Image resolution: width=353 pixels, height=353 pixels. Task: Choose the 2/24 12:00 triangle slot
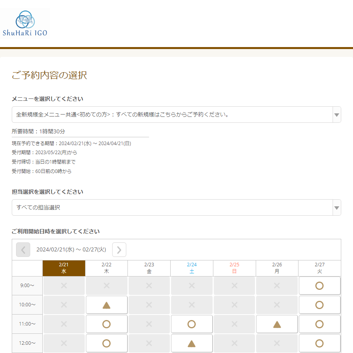(191, 343)
